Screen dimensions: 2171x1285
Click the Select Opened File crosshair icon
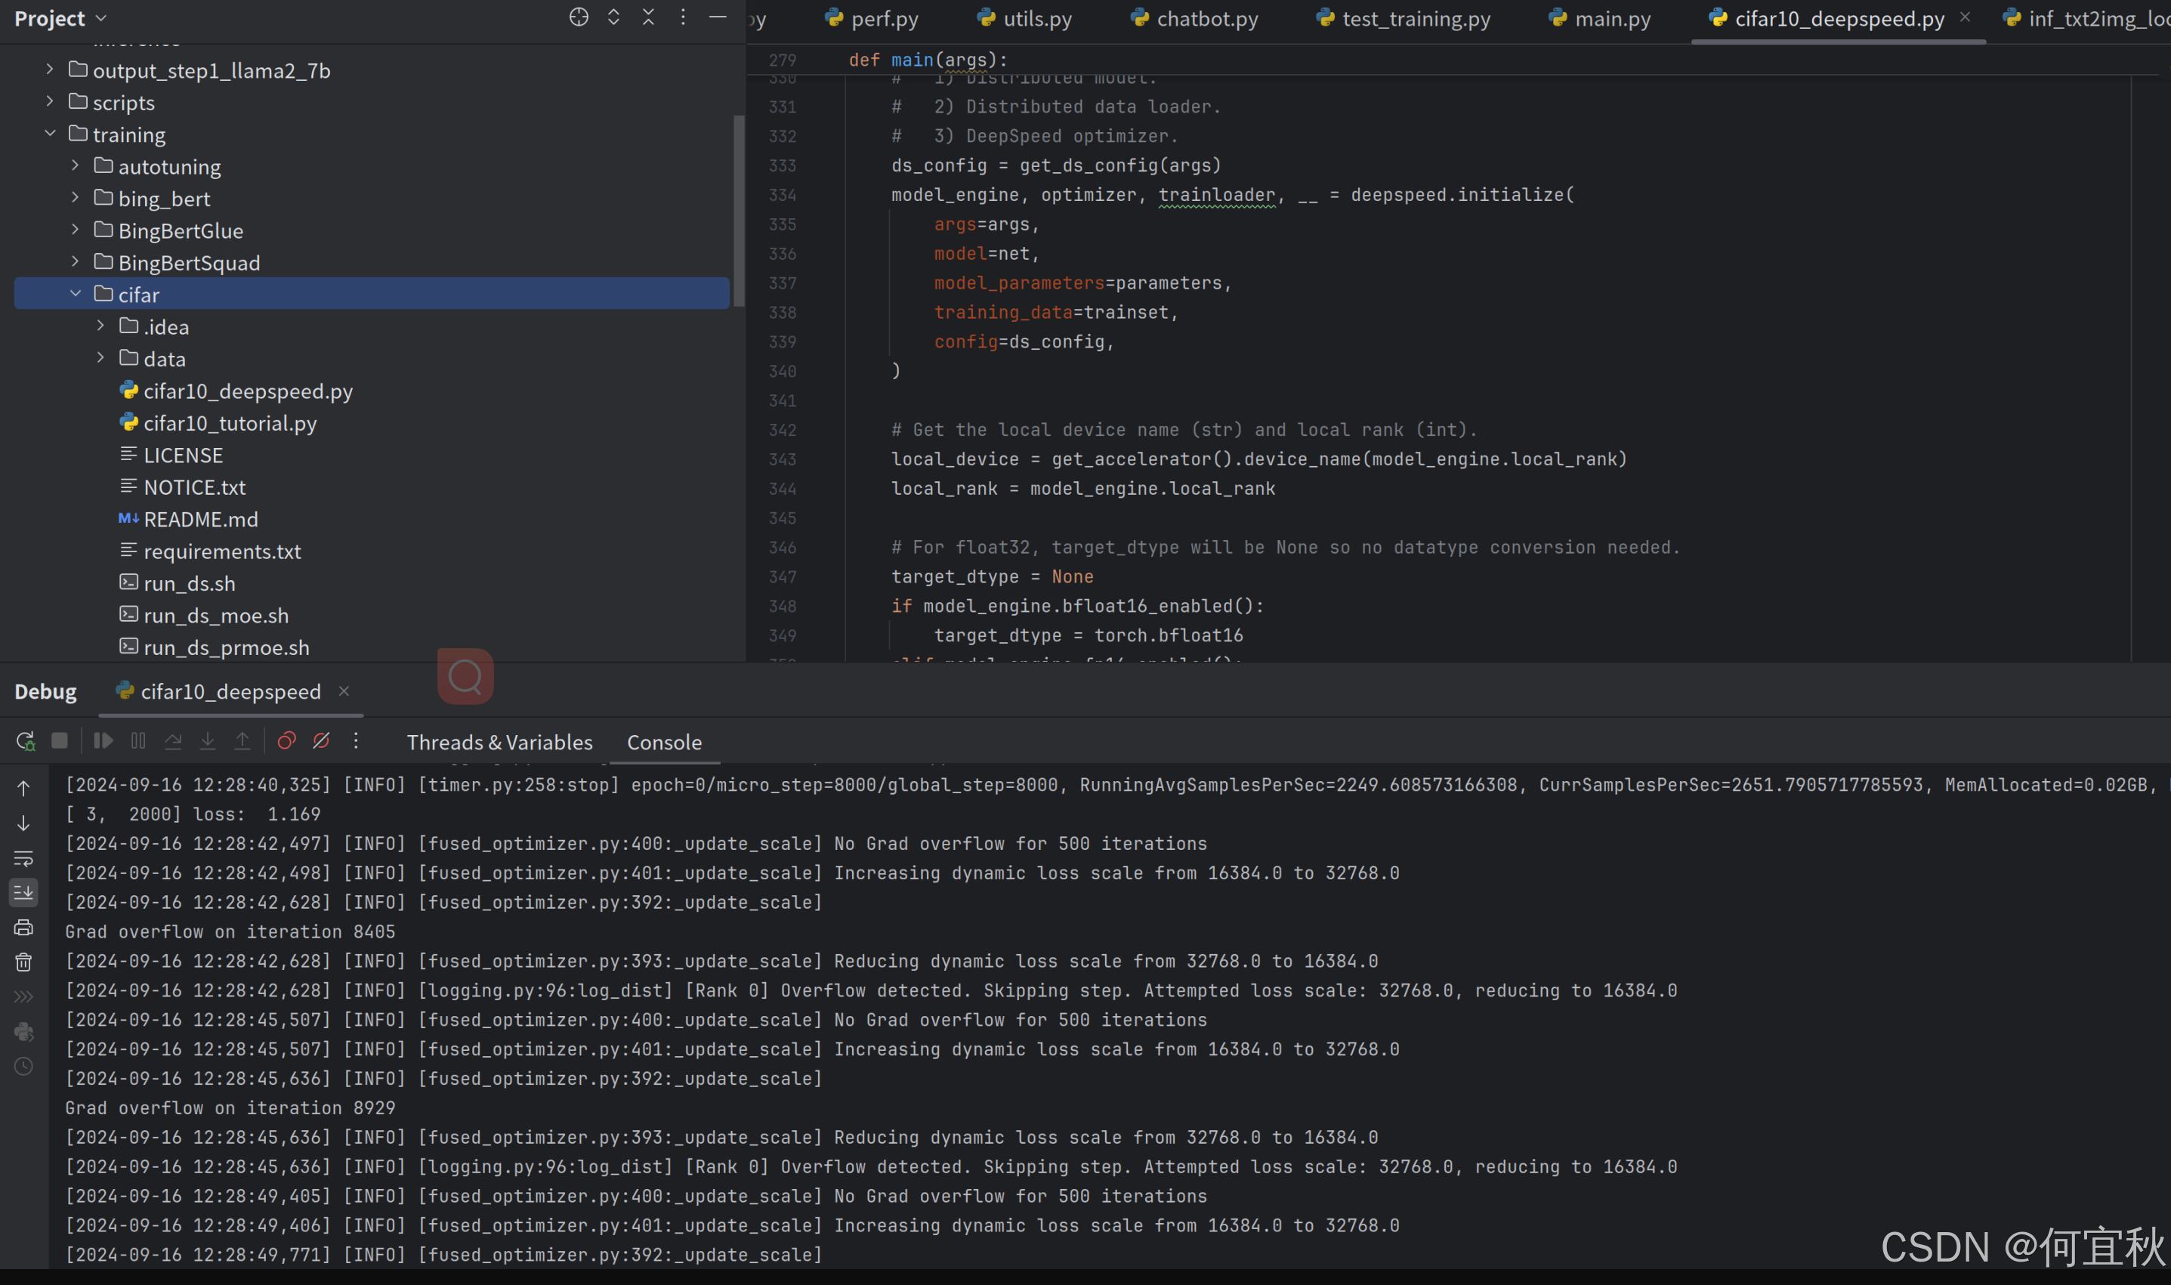pos(578,17)
